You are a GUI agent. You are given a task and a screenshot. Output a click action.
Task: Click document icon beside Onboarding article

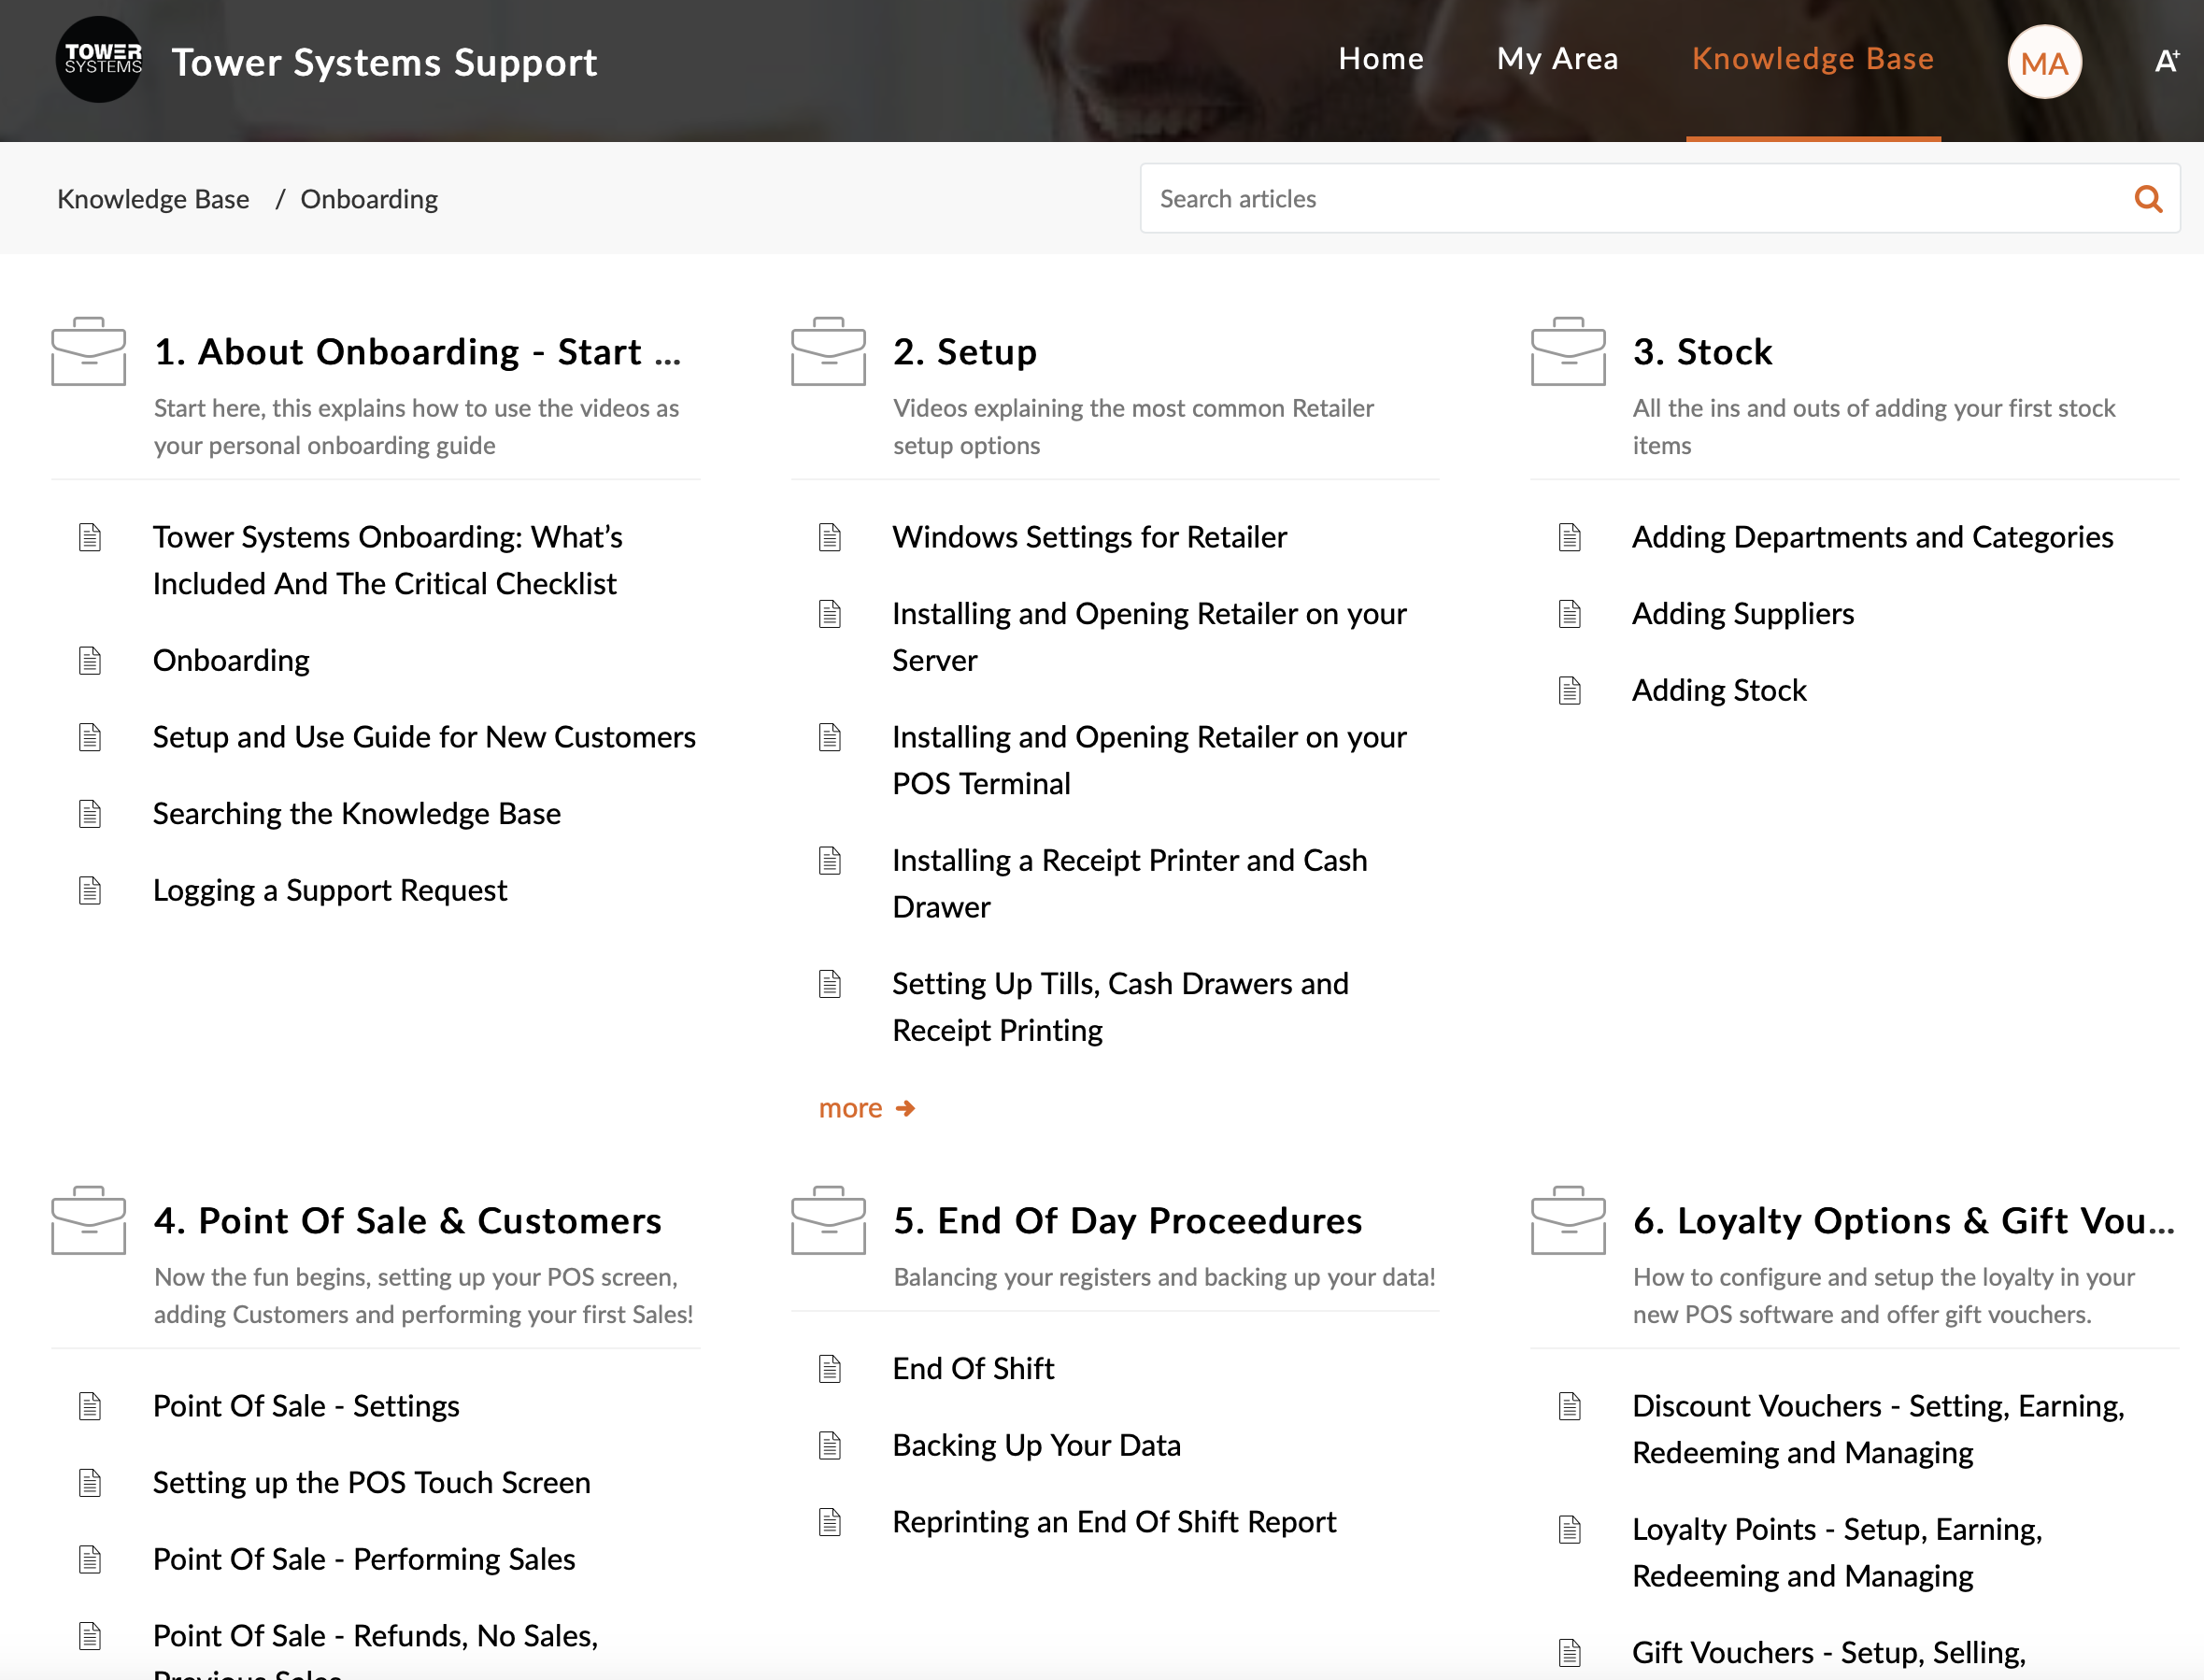(90, 661)
